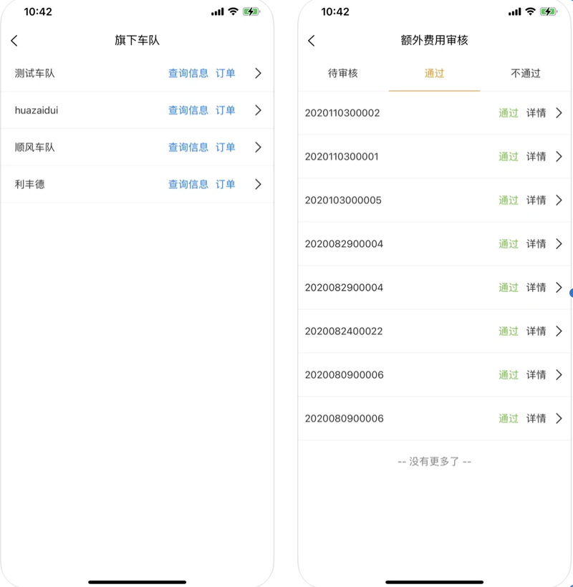Open the 测试车队 row chevron

click(258, 73)
